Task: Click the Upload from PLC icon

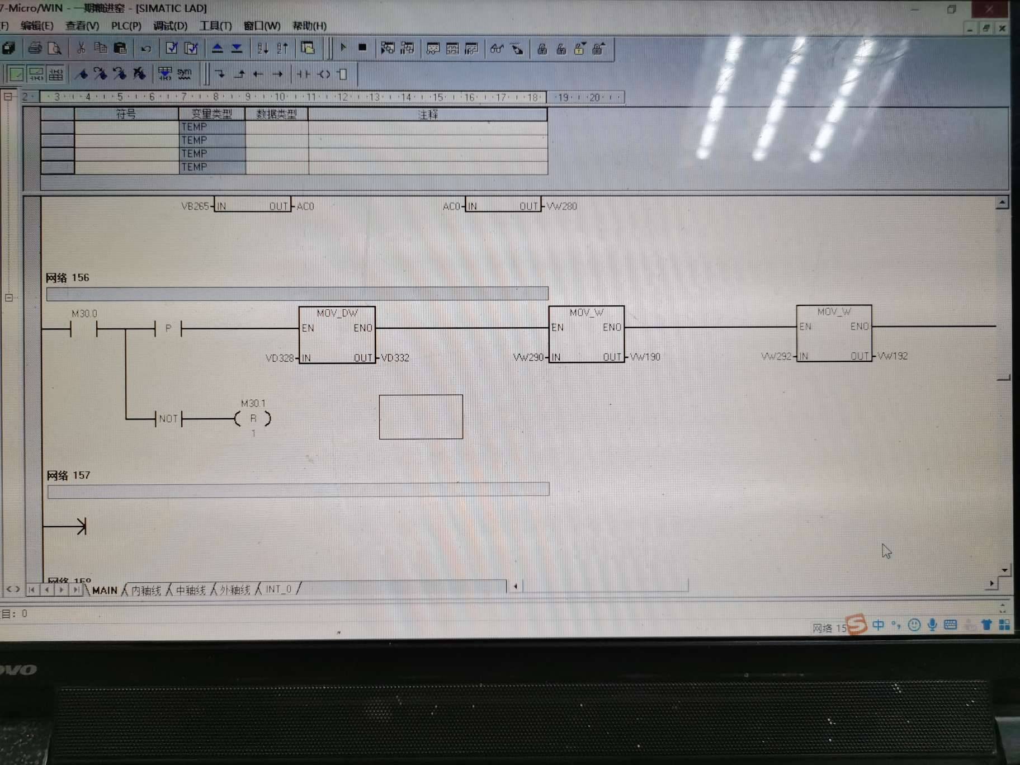Action: coord(218,49)
